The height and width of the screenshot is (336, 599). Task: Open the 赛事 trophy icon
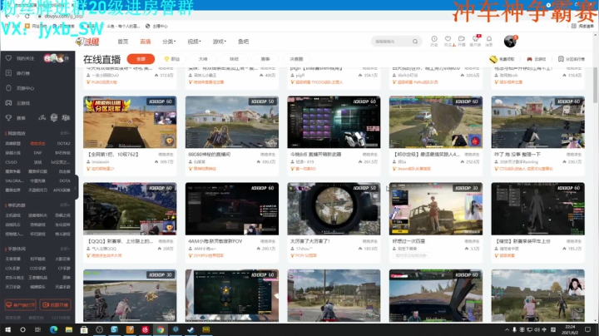[8, 117]
